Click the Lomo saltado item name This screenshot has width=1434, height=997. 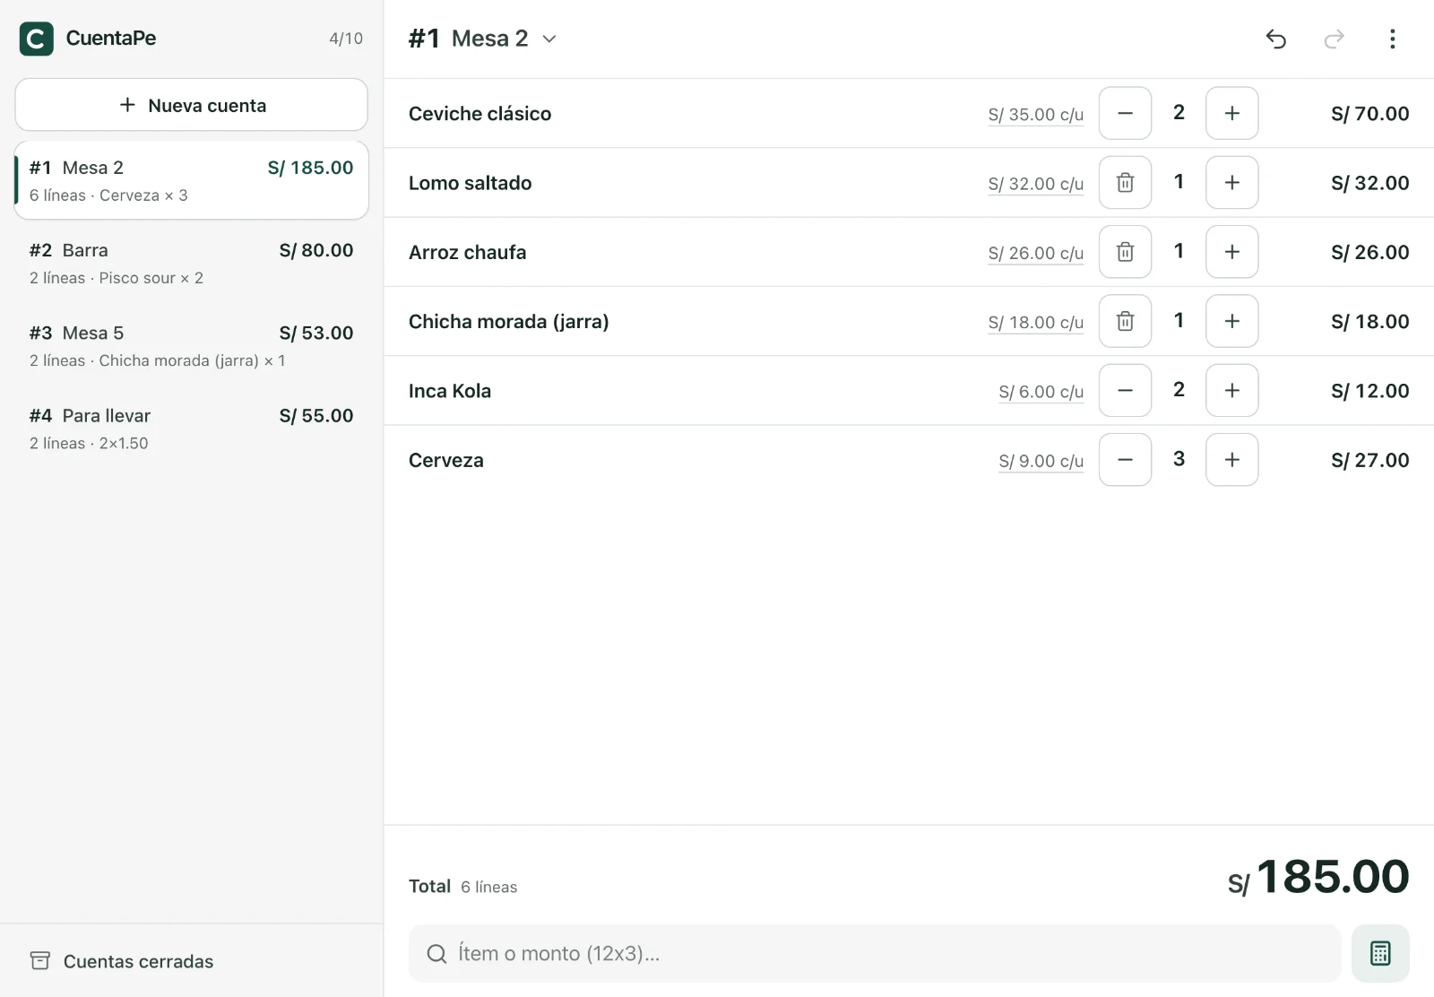(x=470, y=183)
